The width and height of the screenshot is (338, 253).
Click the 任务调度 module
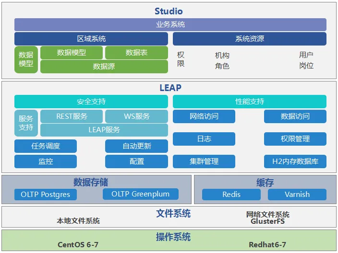tap(46, 146)
